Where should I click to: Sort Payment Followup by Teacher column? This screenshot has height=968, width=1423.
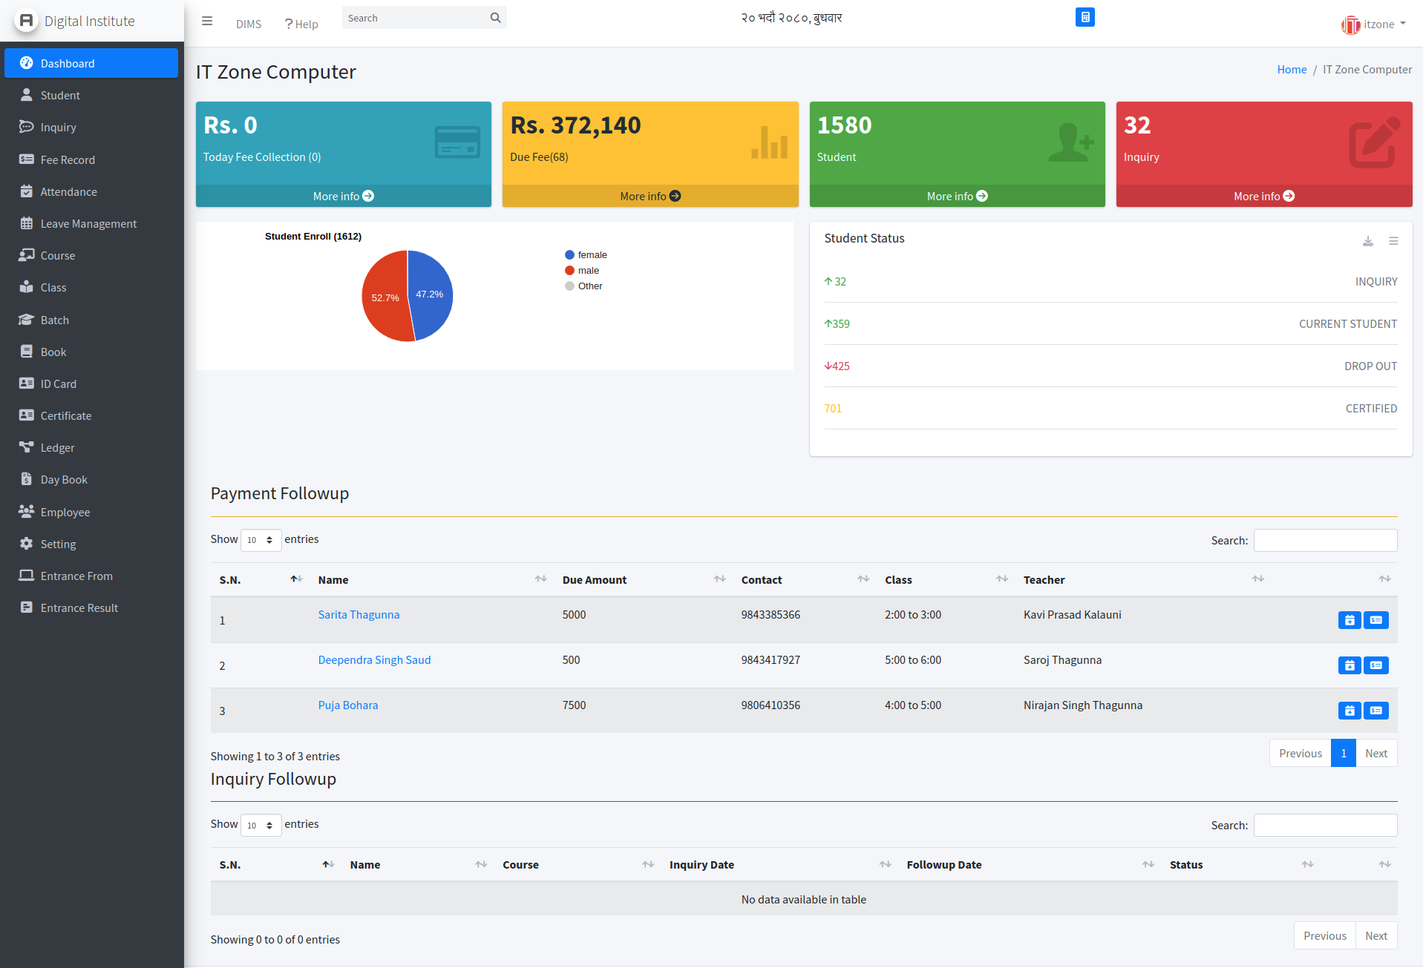pos(1257,579)
